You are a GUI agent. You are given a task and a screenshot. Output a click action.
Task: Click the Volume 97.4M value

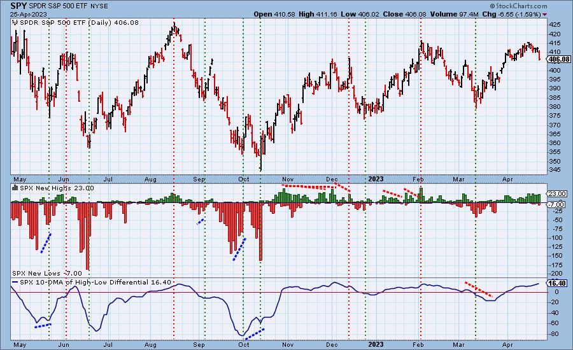pyautogui.click(x=454, y=14)
